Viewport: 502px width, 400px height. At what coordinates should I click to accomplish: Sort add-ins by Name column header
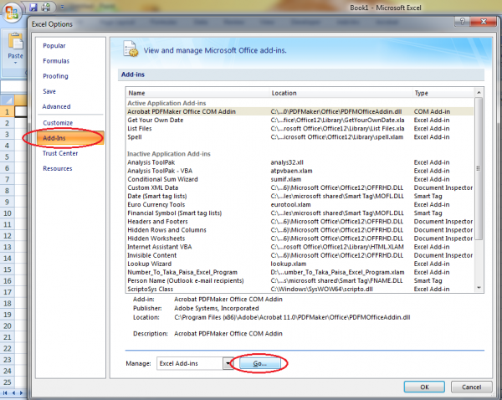[197, 93]
